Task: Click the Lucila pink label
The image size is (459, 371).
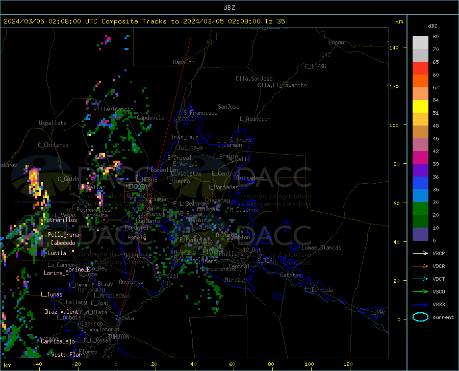Action: tap(57, 253)
